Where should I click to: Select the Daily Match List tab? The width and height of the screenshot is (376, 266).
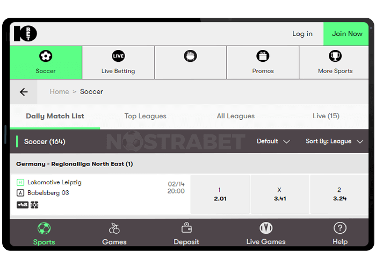55,116
